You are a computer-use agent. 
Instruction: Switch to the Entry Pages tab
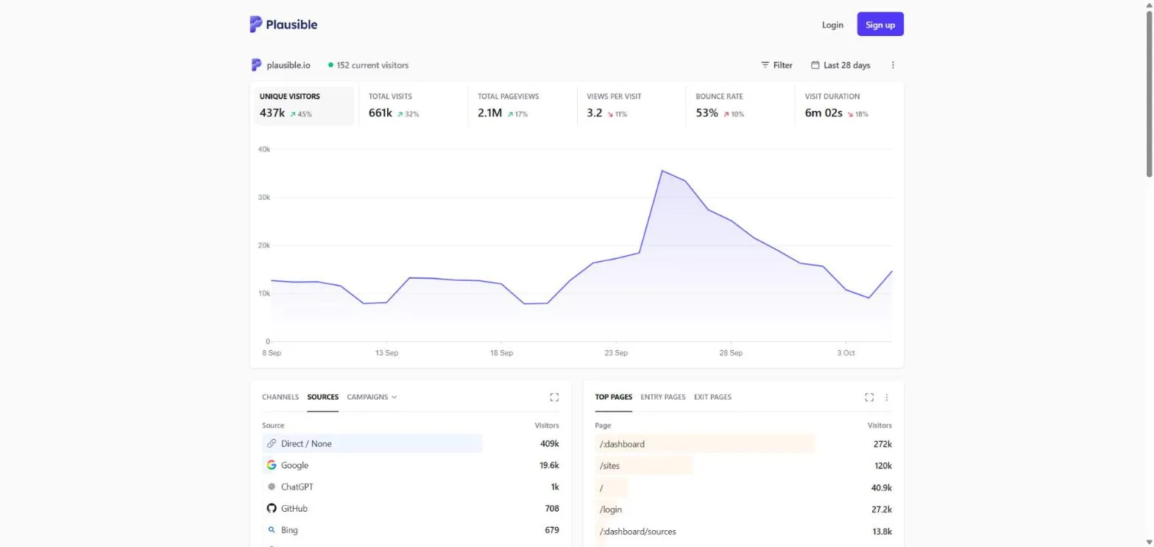pos(663,397)
